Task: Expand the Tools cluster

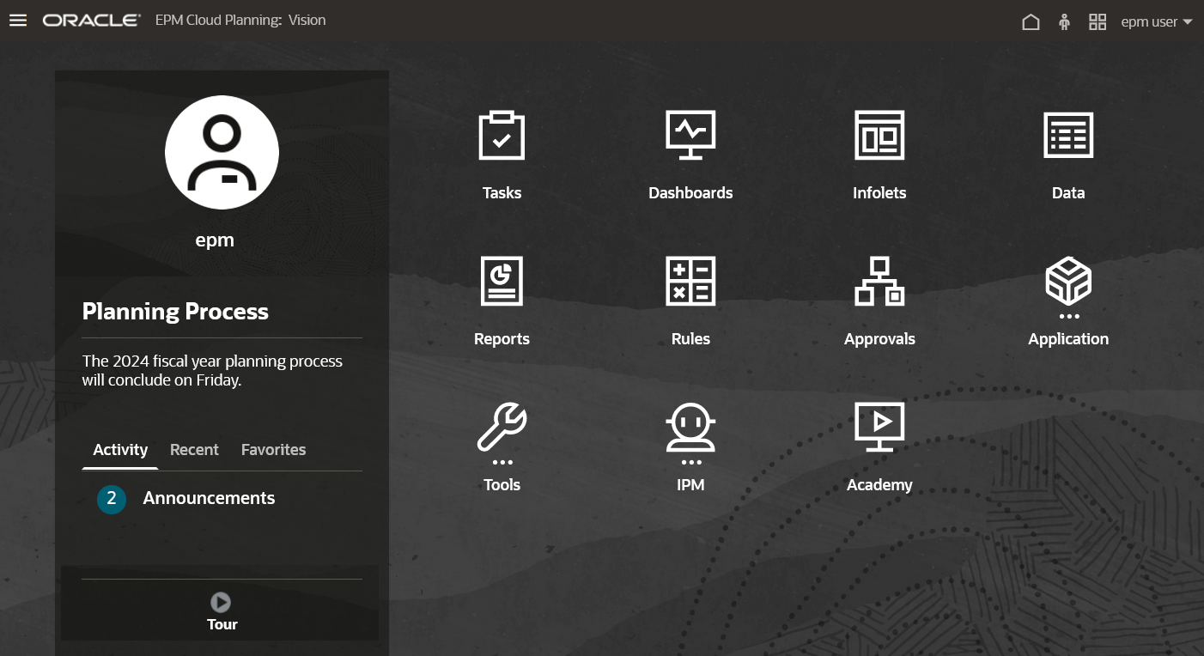Action: (x=502, y=447)
